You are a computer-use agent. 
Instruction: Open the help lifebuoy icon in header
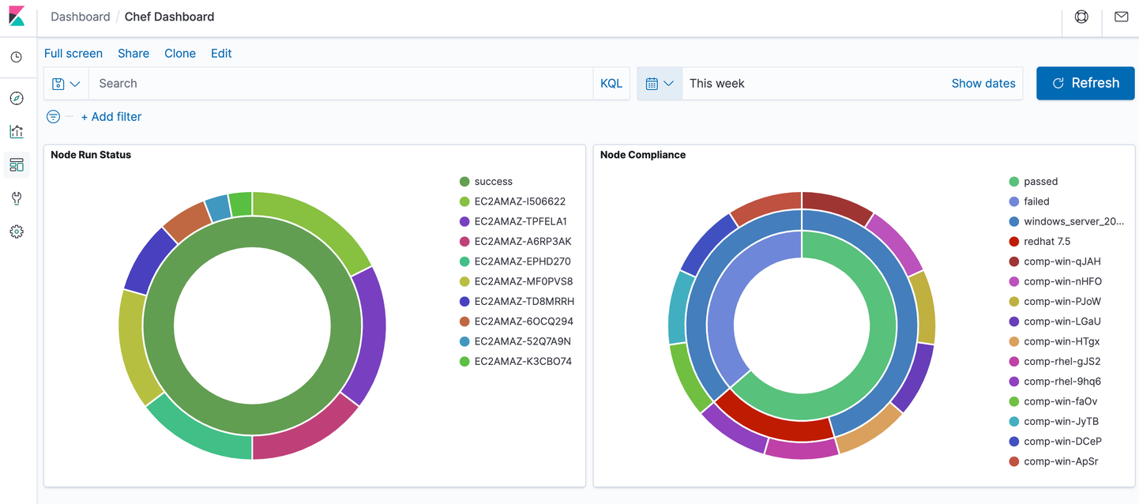[1081, 17]
